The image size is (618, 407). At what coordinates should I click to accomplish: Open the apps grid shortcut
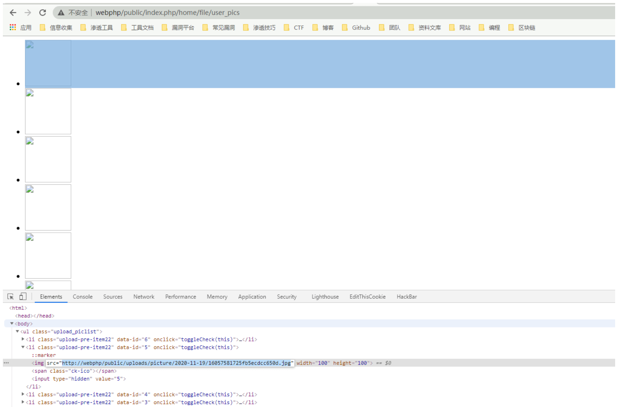pos(13,28)
